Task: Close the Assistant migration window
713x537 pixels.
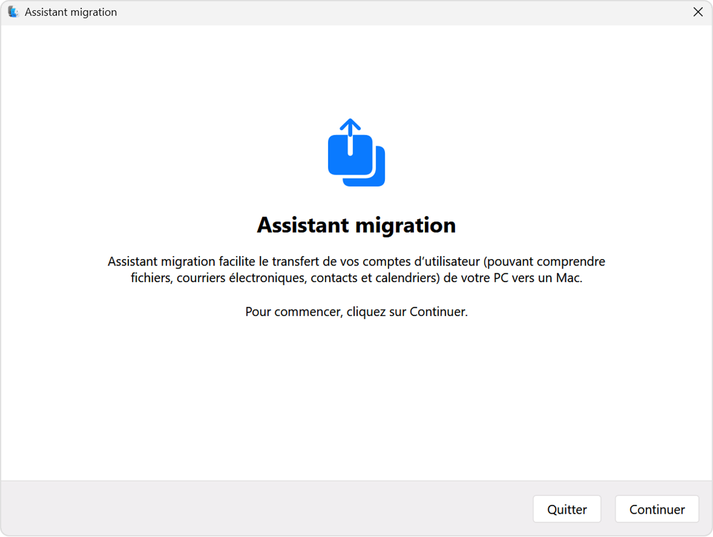Action: pyautogui.click(x=698, y=12)
